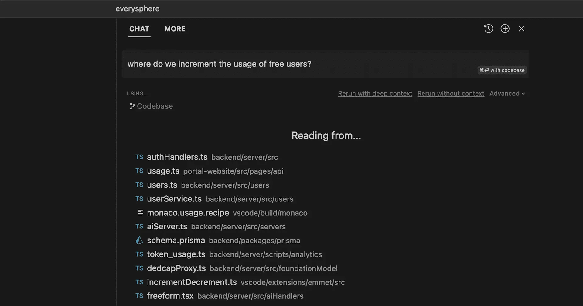The image size is (583, 306).
Task: Start new chat with plus icon
Action: click(505, 28)
